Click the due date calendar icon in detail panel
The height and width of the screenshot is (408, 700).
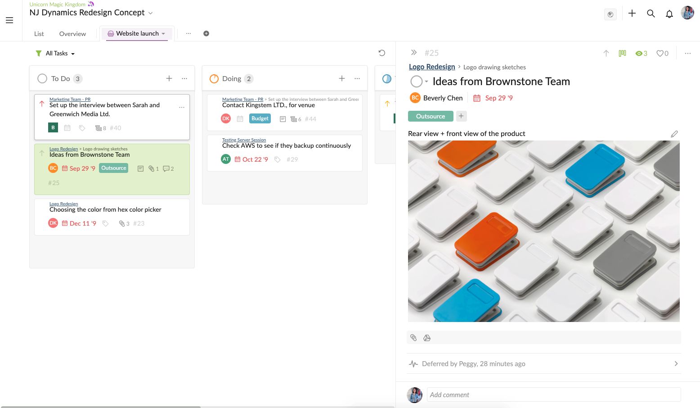click(x=477, y=98)
